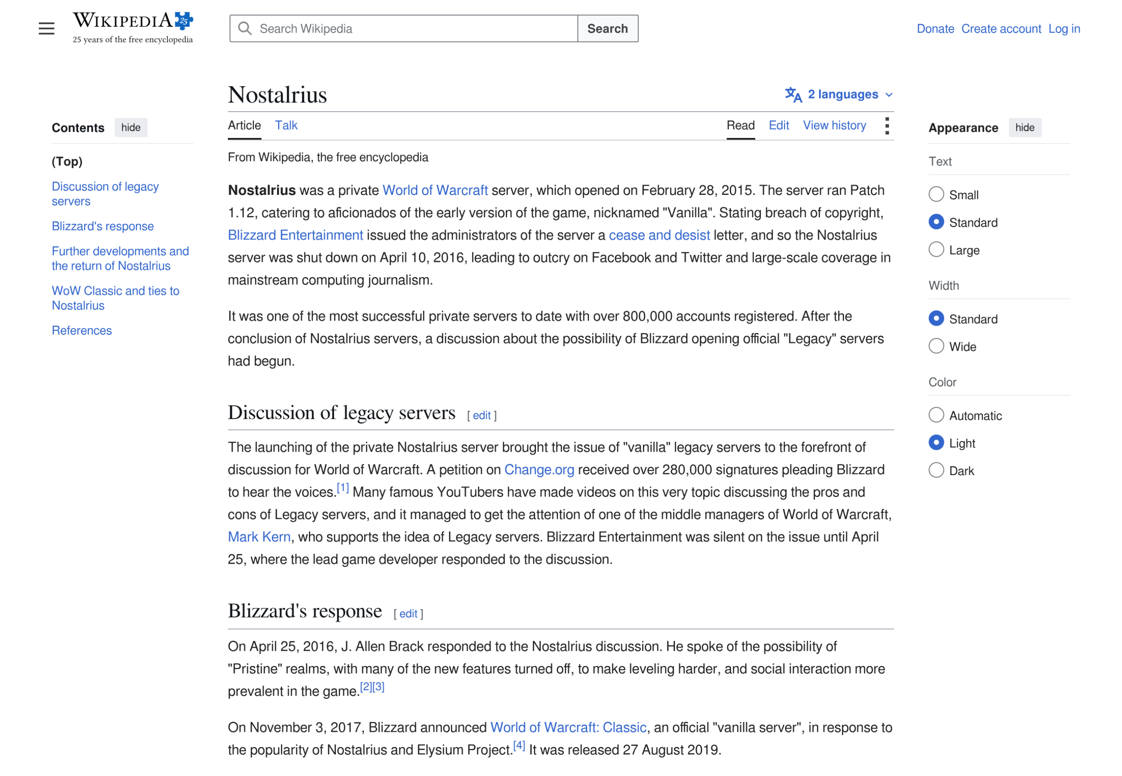The width and height of the screenshot is (1122, 776).
Task: Select Wide width option
Action: coord(936,346)
